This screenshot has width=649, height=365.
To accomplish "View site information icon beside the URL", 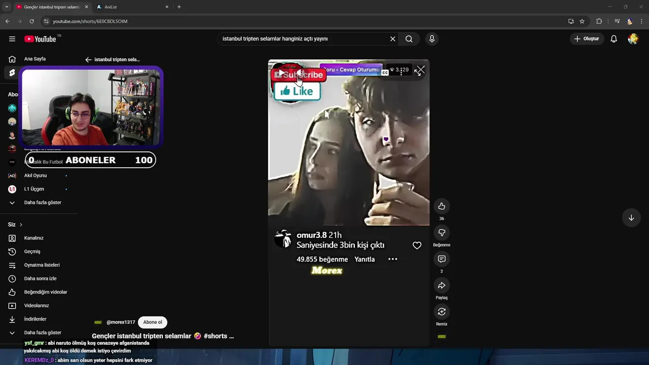I will pyautogui.click(x=46, y=21).
